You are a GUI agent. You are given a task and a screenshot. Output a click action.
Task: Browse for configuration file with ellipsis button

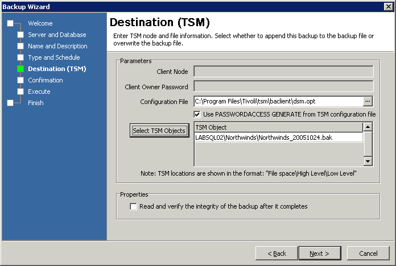(x=368, y=101)
